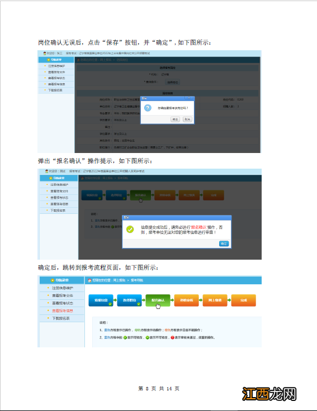Screen dimensions: 317x411
Task: Close the confirm dialog via its X button
Action: coord(188,98)
